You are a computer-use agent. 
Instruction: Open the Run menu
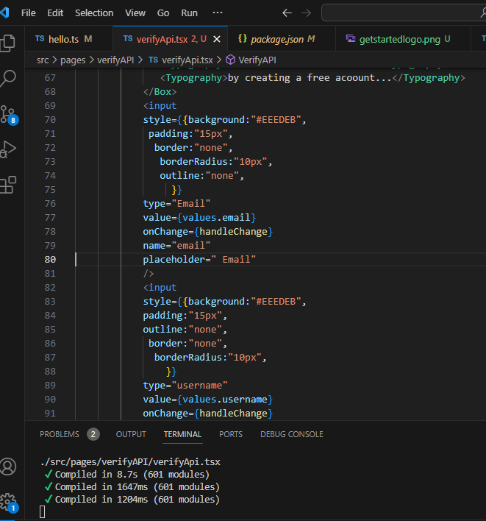coord(189,13)
